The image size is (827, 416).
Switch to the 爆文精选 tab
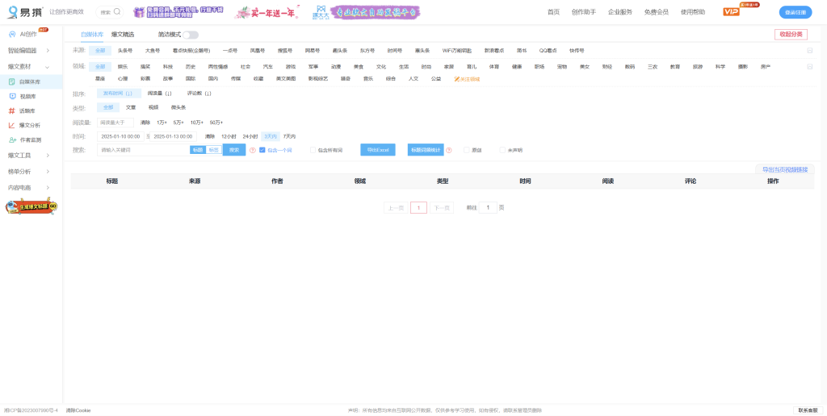123,34
